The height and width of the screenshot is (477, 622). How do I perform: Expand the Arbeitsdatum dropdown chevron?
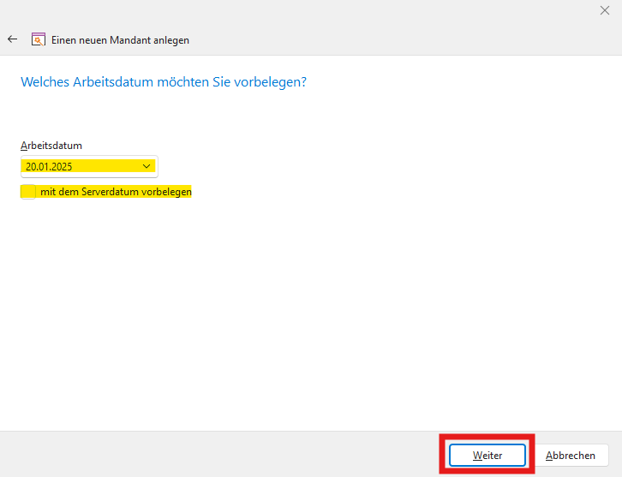(147, 166)
